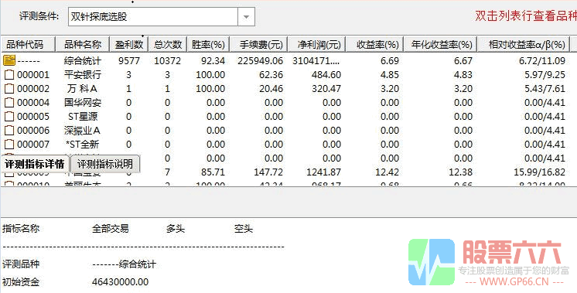Click the 484.60 net profit cell
Screen dimensions: 577x293
pos(326,75)
